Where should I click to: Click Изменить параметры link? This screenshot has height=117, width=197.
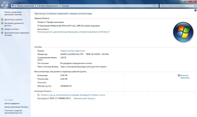[x=185, y=77]
